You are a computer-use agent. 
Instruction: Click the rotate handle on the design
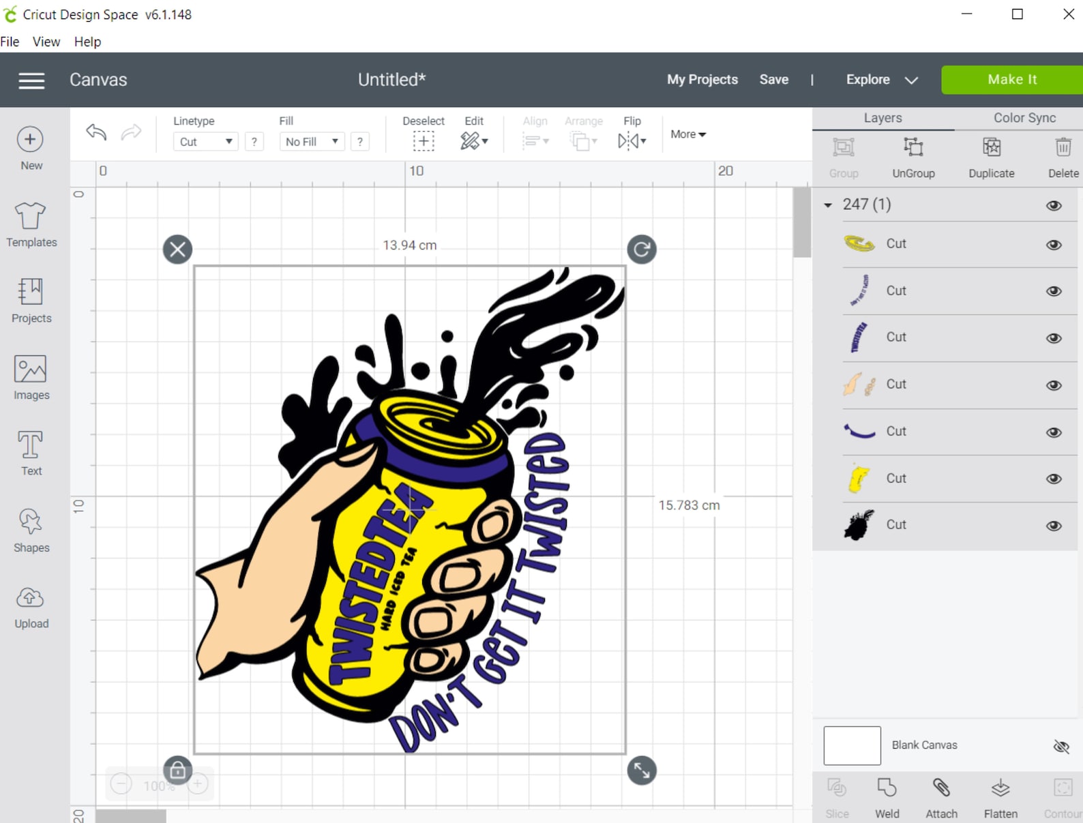pos(642,249)
